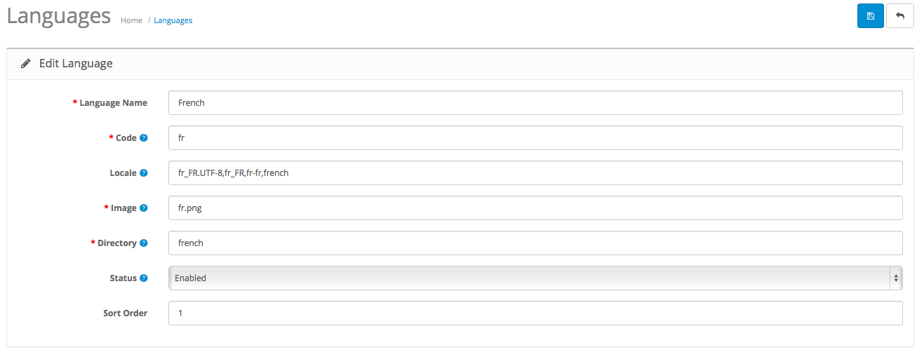Click help icon next to Status label
This screenshot has height=359, width=924.
pos(144,278)
